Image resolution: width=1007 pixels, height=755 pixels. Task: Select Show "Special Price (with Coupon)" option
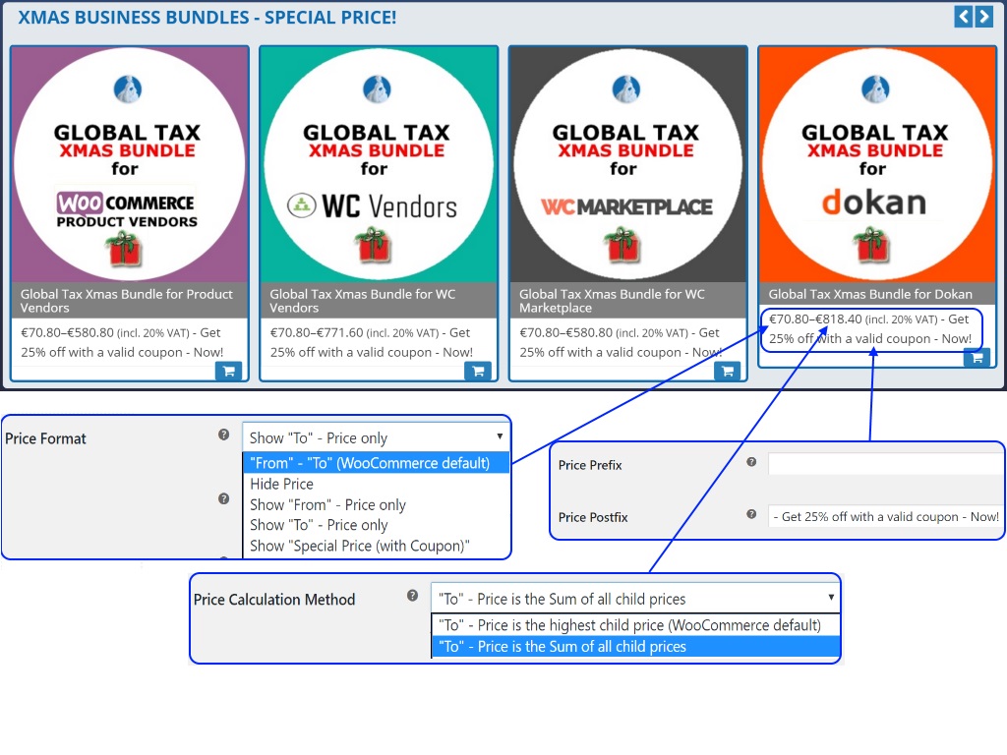(376, 546)
